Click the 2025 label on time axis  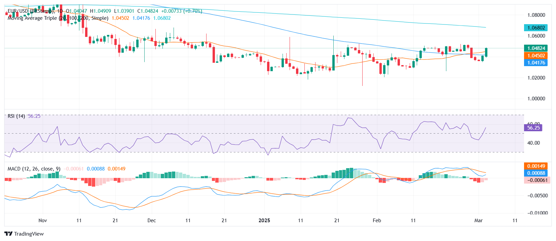pyautogui.click(x=264, y=221)
